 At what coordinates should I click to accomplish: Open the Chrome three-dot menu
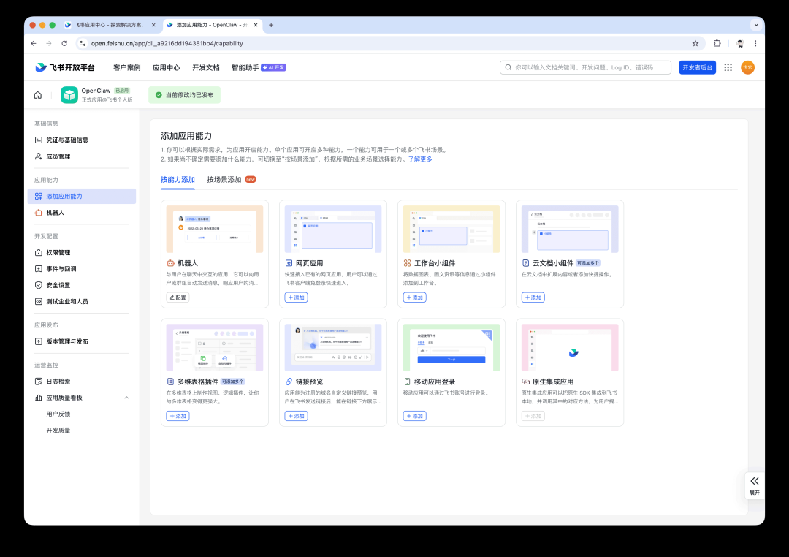coord(755,43)
